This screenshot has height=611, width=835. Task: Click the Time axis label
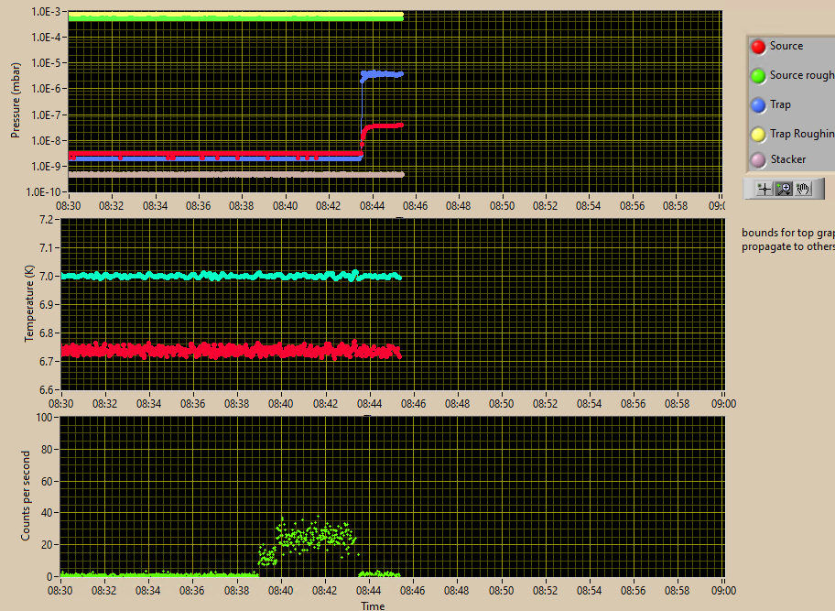pyautogui.click(x=373, y=606)
